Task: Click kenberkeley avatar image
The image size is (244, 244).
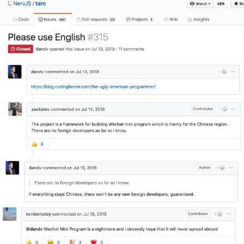Action: click(x=10, y=214)
